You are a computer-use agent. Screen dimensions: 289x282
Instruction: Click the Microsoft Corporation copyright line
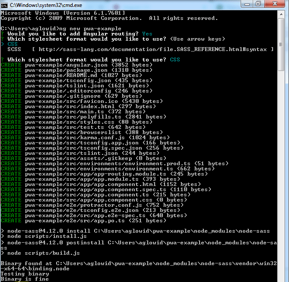[109, 18]
